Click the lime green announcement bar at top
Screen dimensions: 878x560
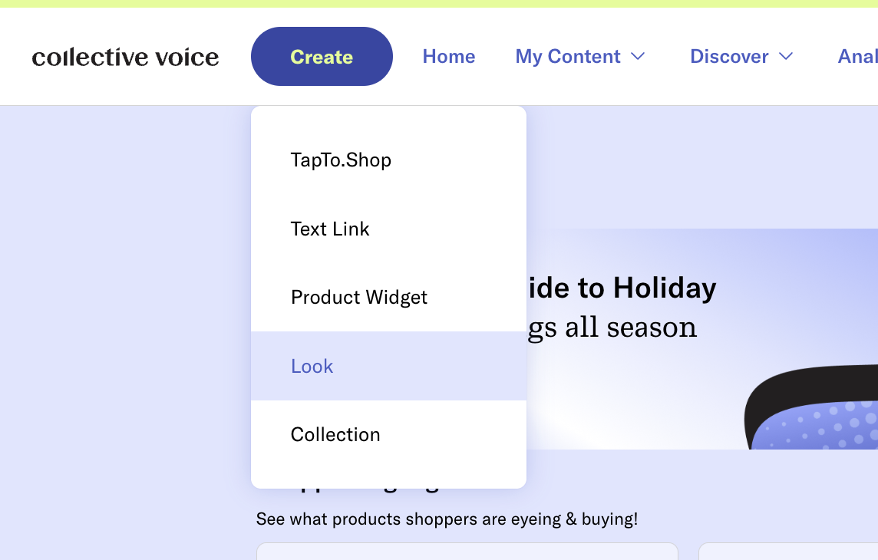[439, 3]
